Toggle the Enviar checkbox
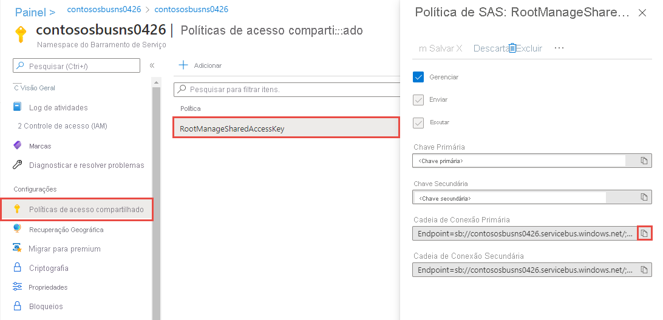The height and width of the screenshot is (320, 663). coord(418,99)
